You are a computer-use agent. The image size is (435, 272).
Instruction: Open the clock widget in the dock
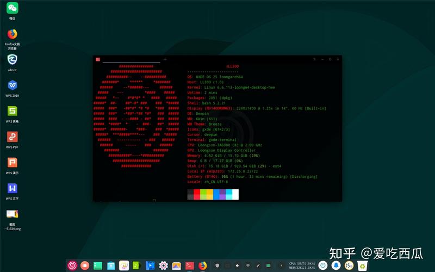point(349,265)
